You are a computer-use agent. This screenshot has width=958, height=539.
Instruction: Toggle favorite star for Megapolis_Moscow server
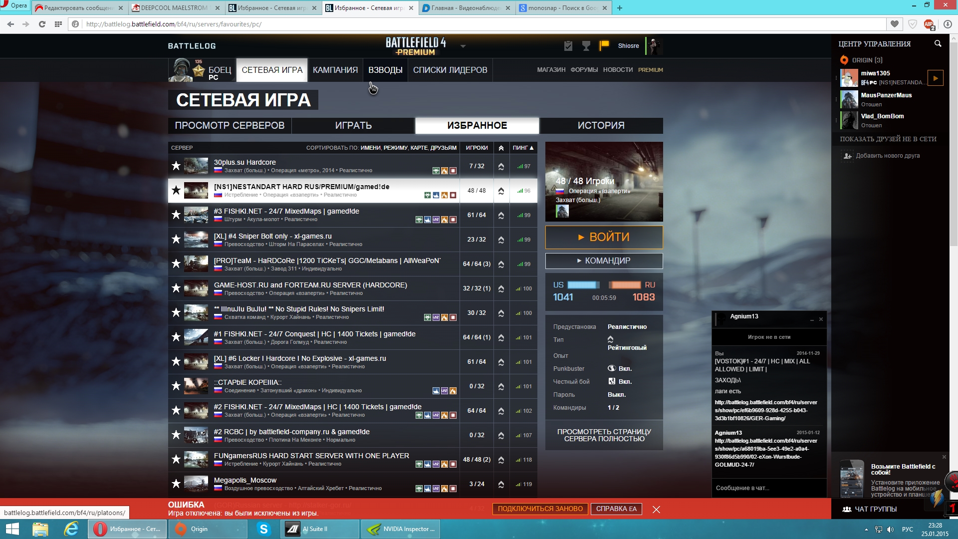pos(176,484)
